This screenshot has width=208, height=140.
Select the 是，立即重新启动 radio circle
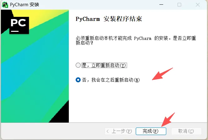78,65
